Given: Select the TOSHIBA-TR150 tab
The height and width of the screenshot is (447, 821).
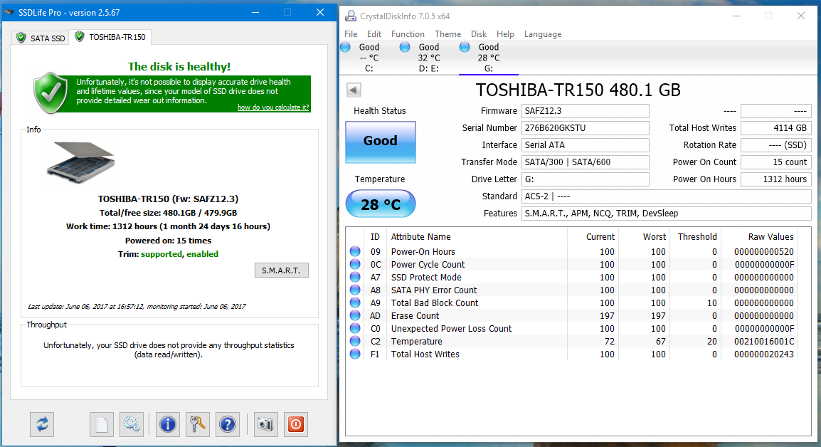Looking at the screenshot, I should pos(111,37).
